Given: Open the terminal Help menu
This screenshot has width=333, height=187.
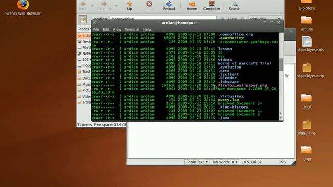Looking at the screenshot, I should point(147,30).
